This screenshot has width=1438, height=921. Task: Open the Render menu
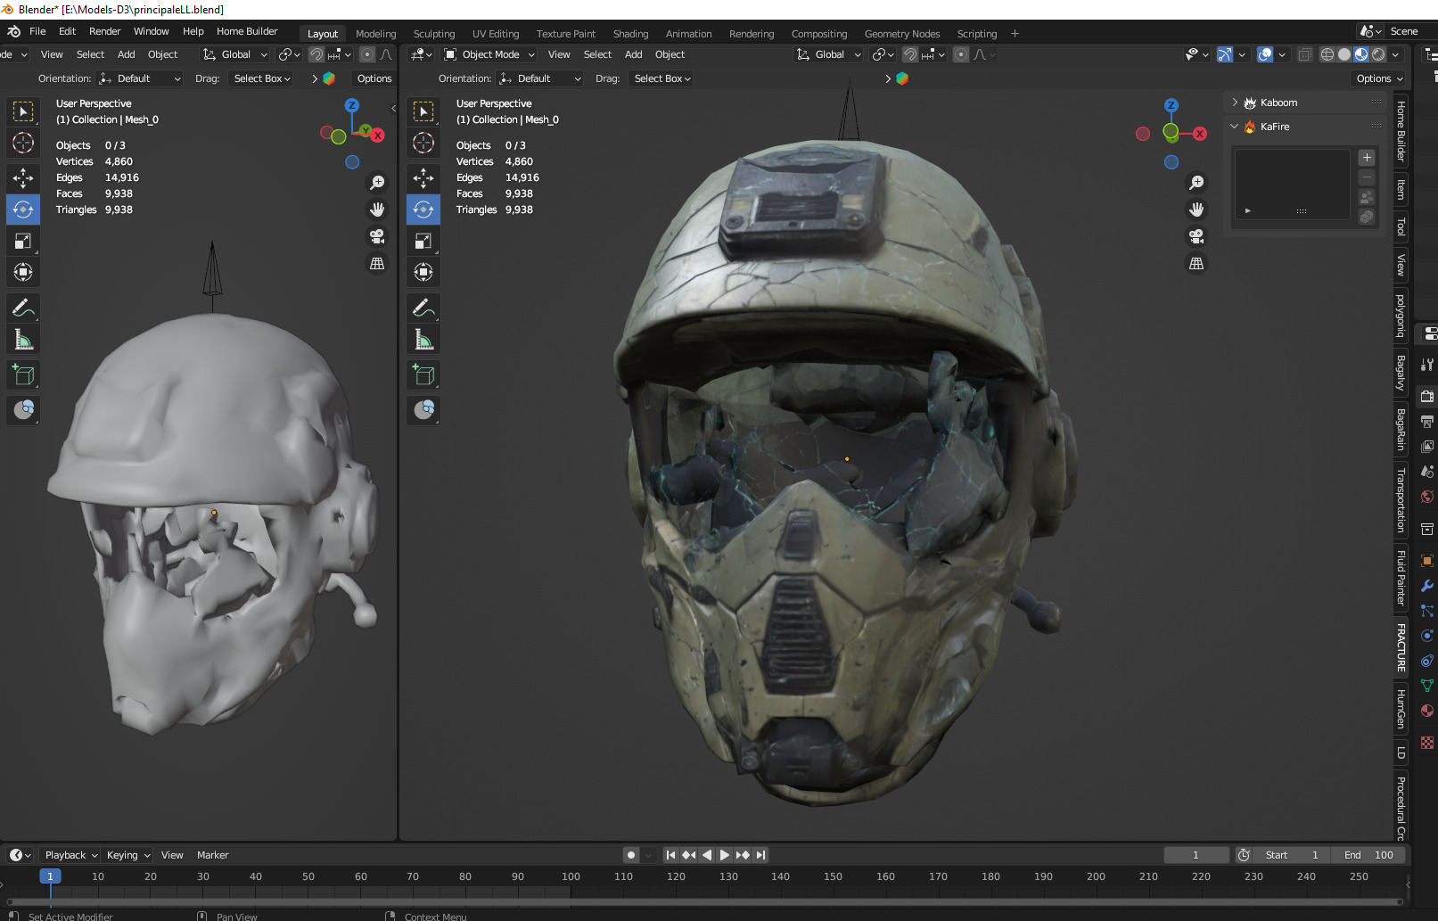tap(105, 31)
